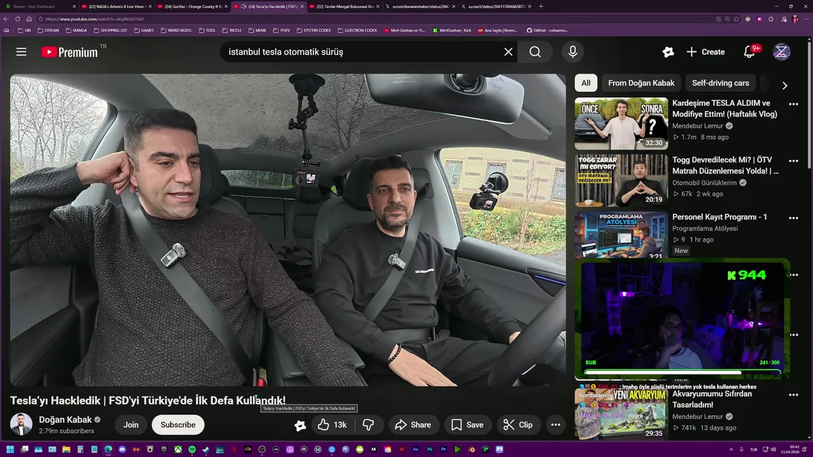Dislike the video with thumbs down
The image size is (813, 457).
tap(368, 425)
